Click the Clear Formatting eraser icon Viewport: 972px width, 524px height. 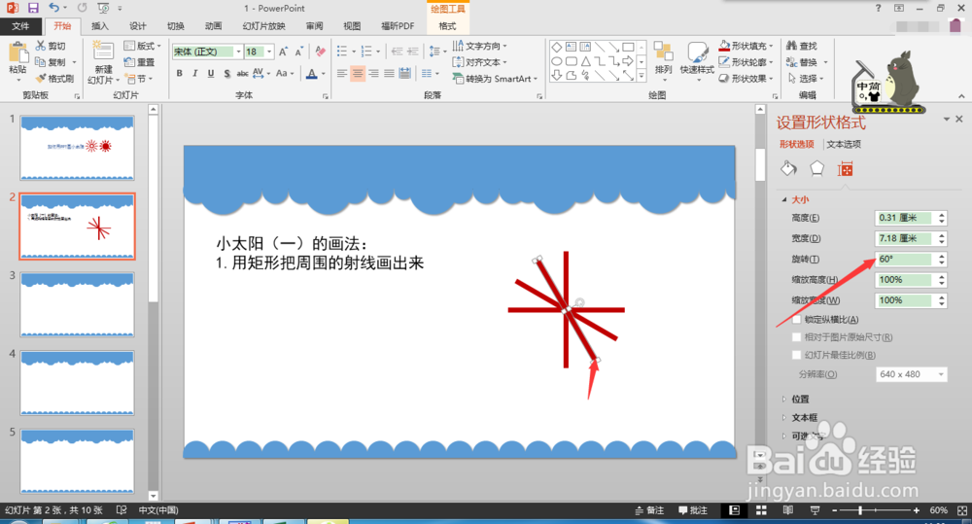pyautogui.click(x=320, y=52)
